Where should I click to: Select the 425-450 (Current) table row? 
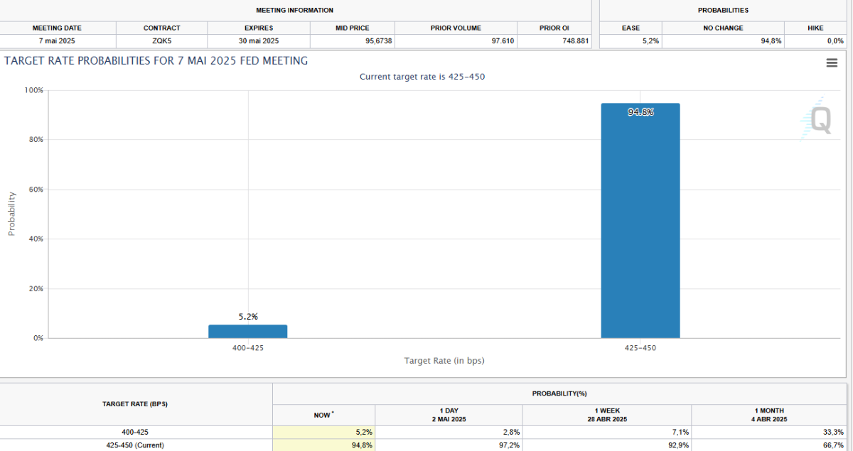click(424, 445)
